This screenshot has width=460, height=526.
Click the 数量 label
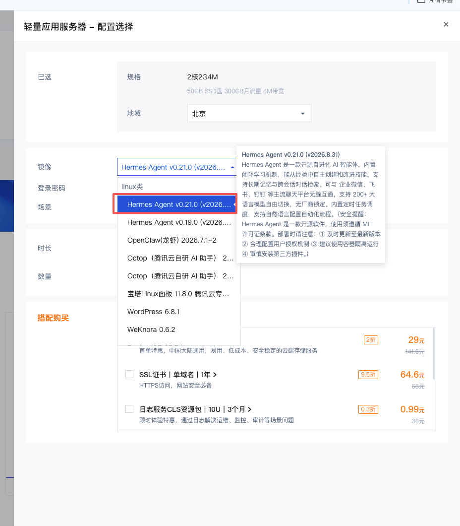click(45, 276)
